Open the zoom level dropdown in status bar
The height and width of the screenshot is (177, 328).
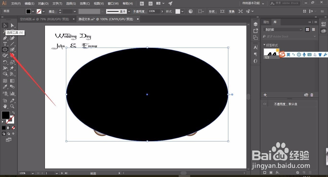click(x=32, y=173)
